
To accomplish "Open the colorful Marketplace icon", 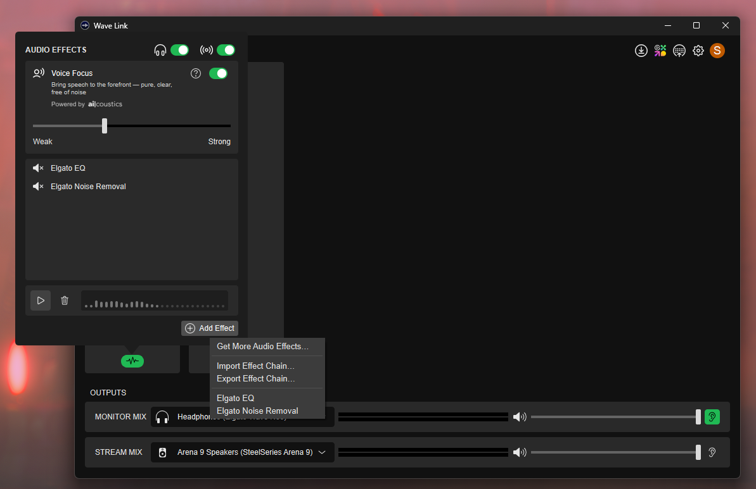I will (660, 51).
